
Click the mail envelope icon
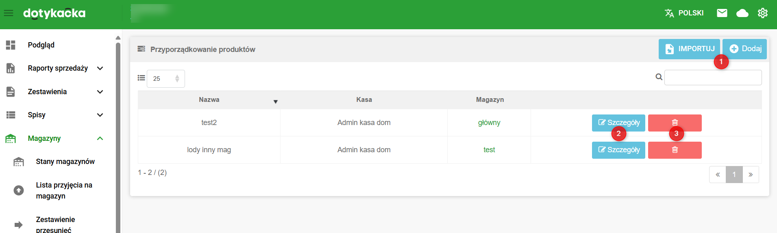(x=722, y=13)
